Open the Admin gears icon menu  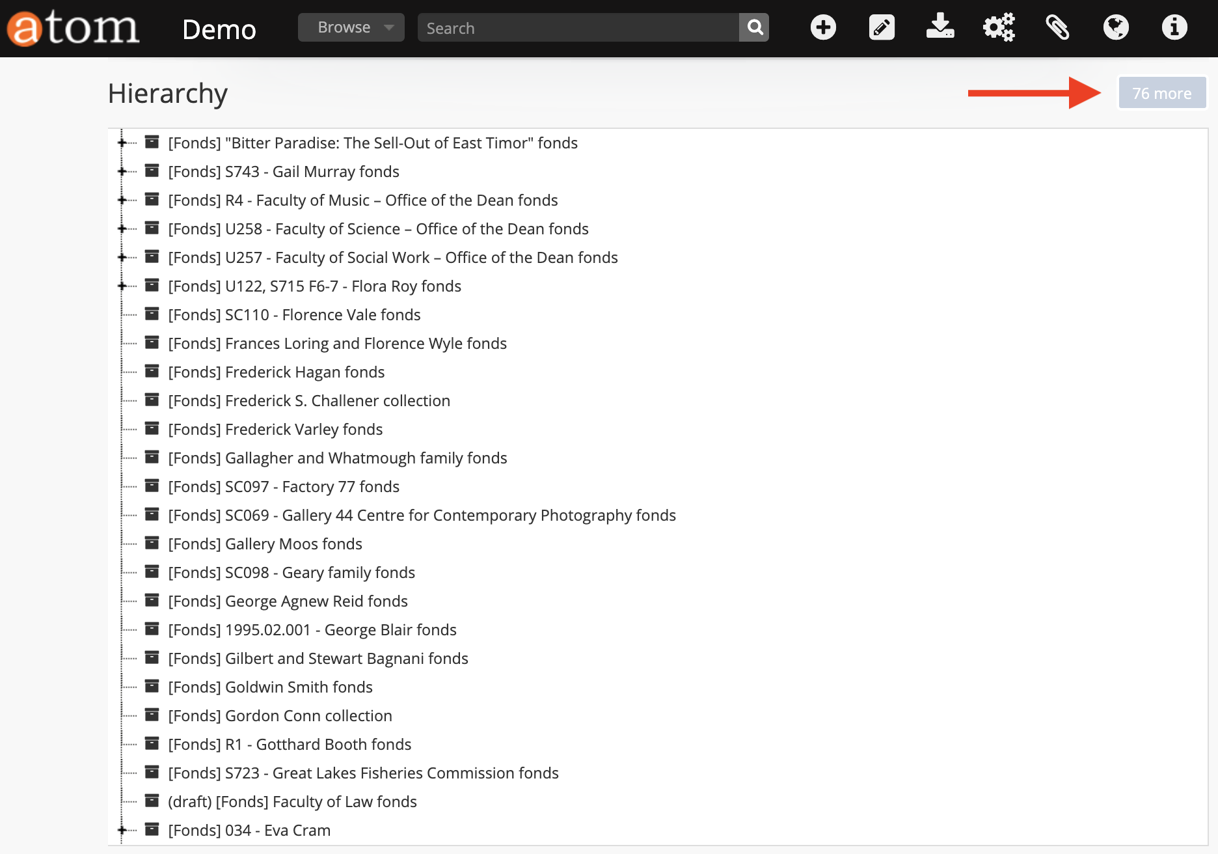click(x=999, y=27)
